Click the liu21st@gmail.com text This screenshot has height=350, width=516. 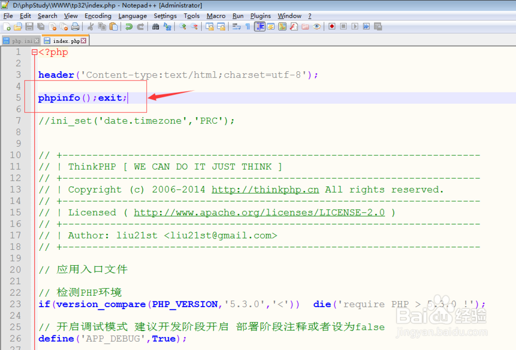[220, 236]
